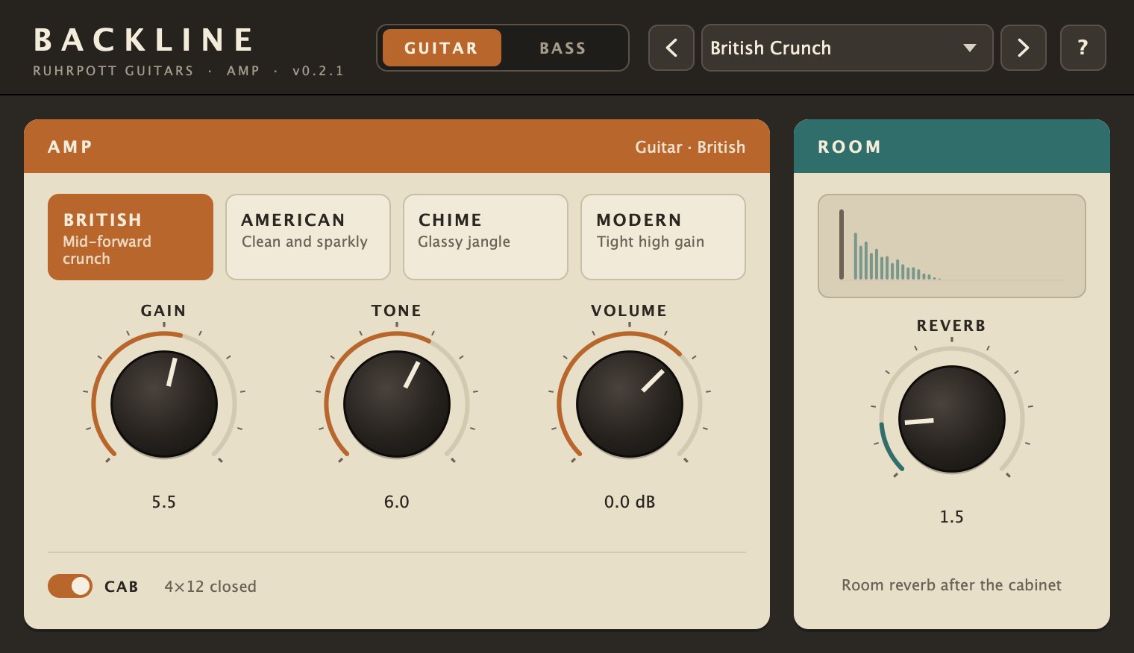Select the MODERN tight high gain amp
The height and width of the screenshot is (653, 1134).
663,237
